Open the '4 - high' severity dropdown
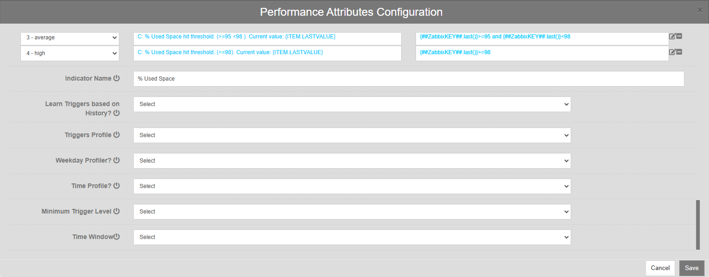Viewport: 709px width, 277px height. (70, 53)
